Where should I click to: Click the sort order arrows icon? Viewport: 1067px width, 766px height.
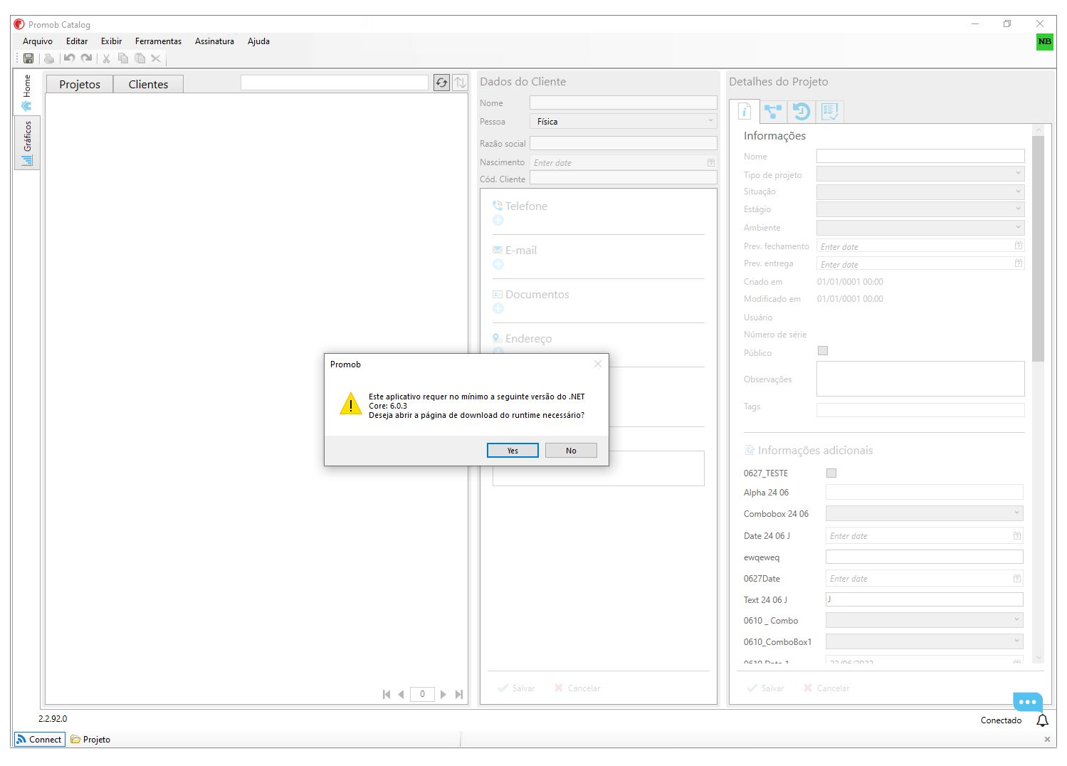pos(461,83)
